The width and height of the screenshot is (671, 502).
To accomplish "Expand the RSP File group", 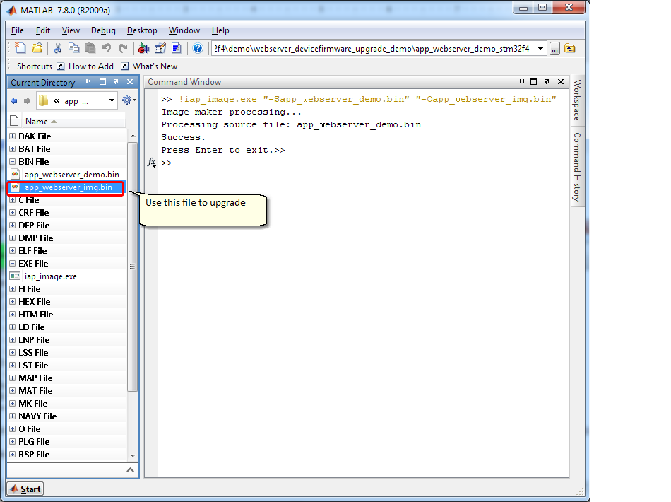I will pos(13,454).
